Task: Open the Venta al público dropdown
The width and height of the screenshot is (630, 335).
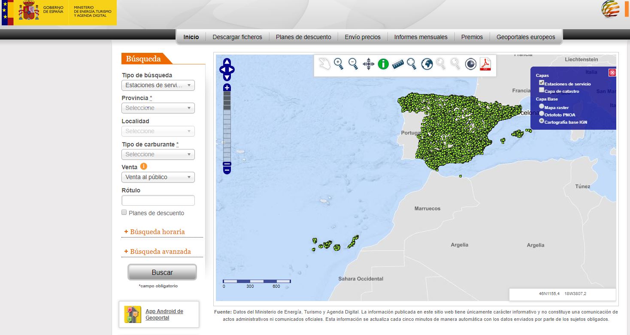Action: (158, 177)
